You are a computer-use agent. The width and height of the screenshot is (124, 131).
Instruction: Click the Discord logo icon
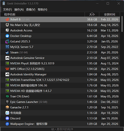point(7,118)
